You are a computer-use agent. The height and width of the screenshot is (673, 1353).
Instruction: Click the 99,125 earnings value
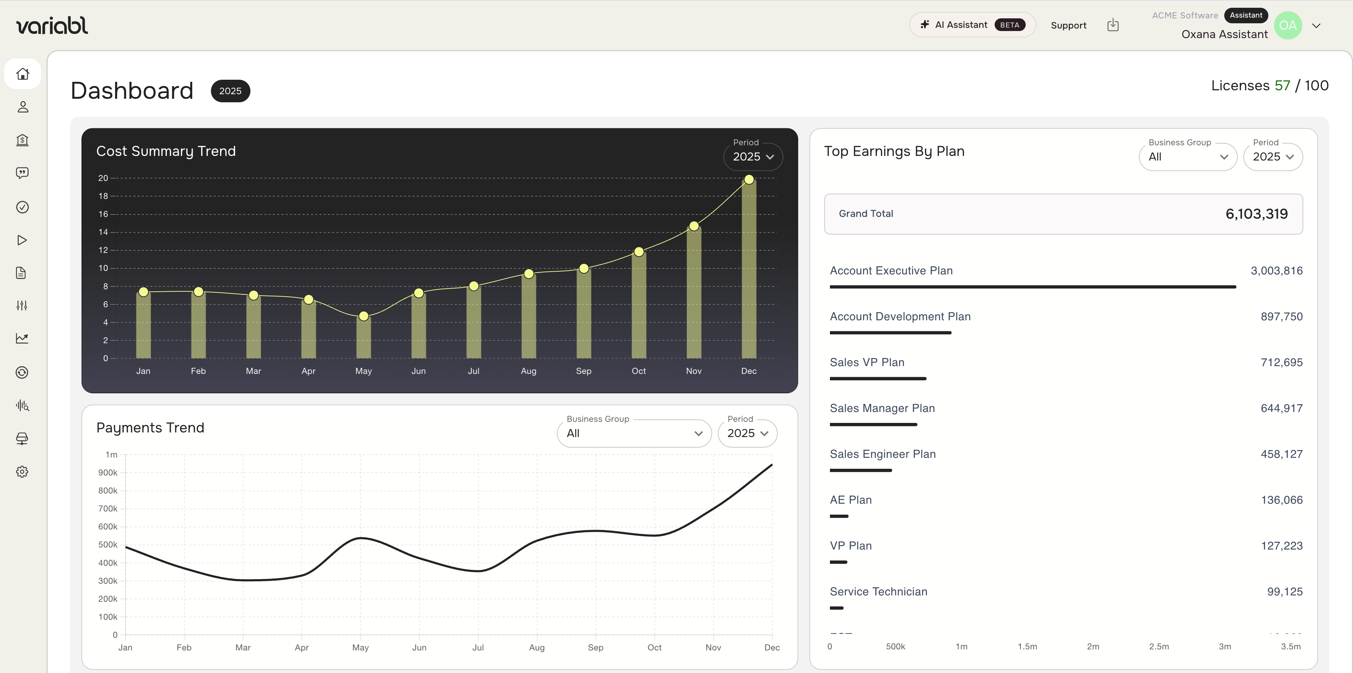[x=1285, y=592]
